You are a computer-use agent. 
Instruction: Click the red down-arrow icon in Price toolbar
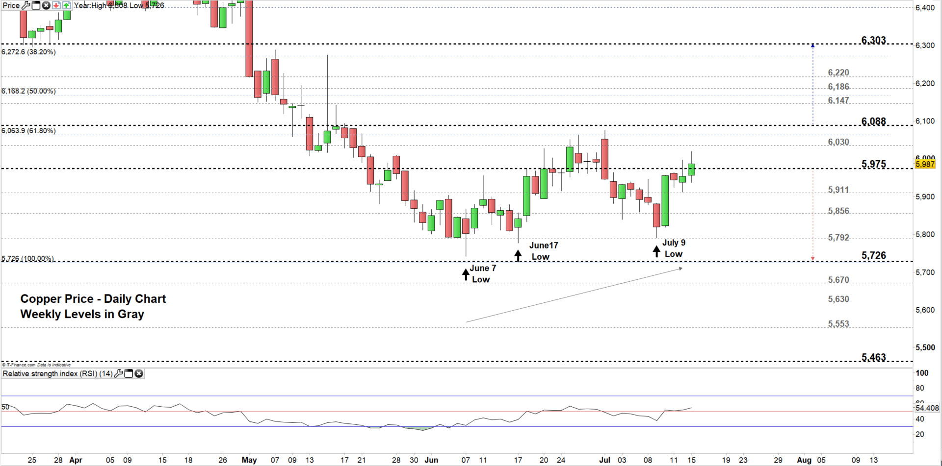tap(56, 5)
